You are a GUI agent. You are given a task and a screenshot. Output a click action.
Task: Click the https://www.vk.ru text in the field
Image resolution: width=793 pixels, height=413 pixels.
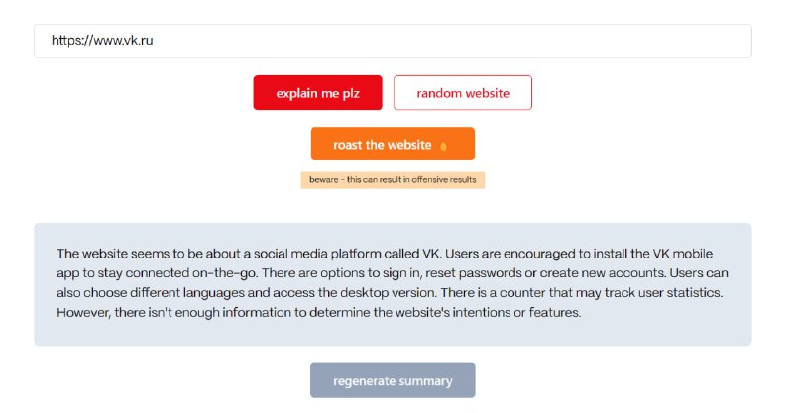click(102, 41)
